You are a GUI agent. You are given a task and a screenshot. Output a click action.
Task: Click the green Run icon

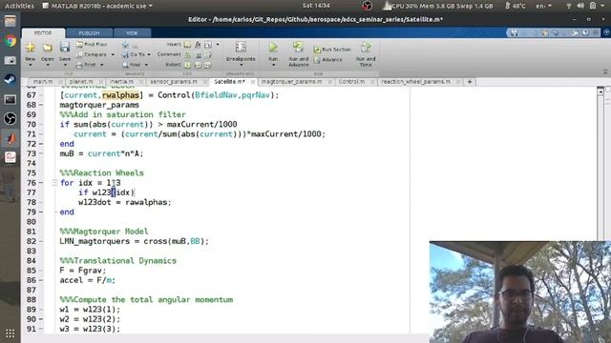pyautogui.click(x=273, y=48)
